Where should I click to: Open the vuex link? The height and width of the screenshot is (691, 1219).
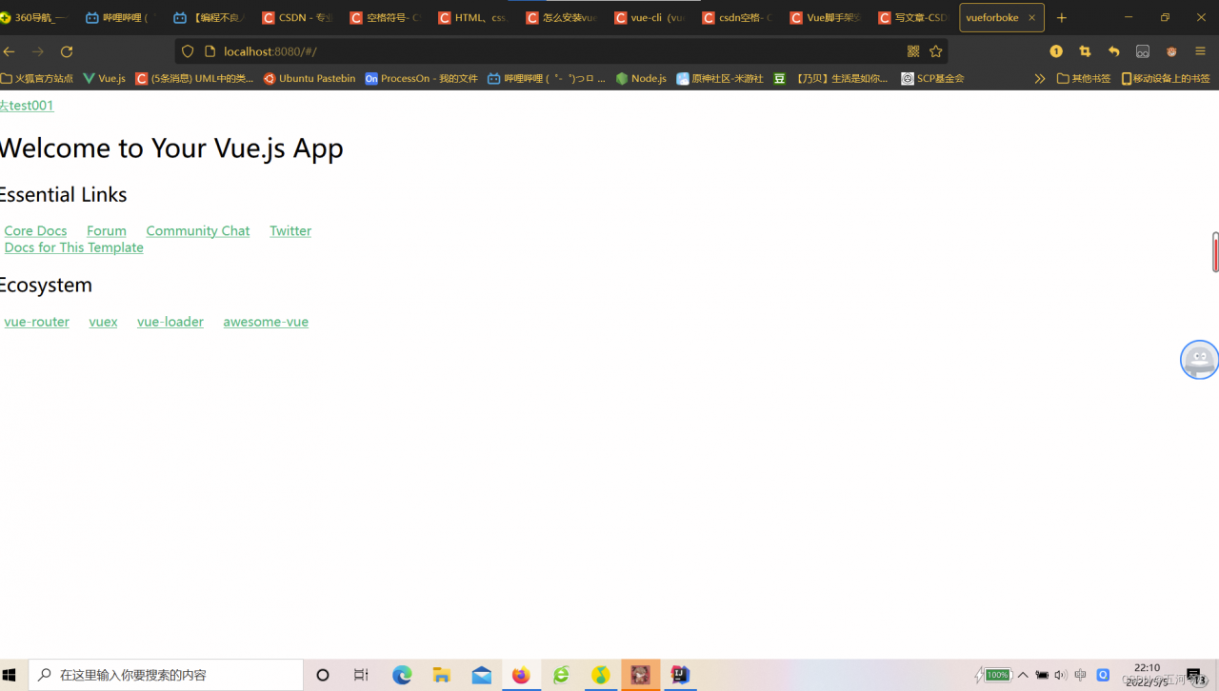[103, 322]
